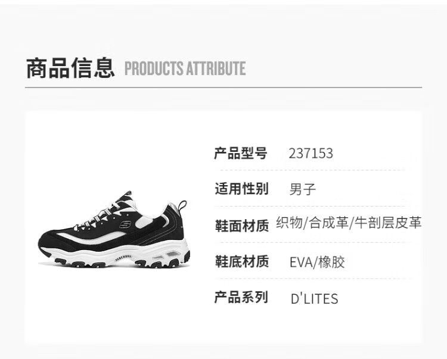Select the 产品型号 label
Viewport: 447px width, 359px height.
coord(241,153)
